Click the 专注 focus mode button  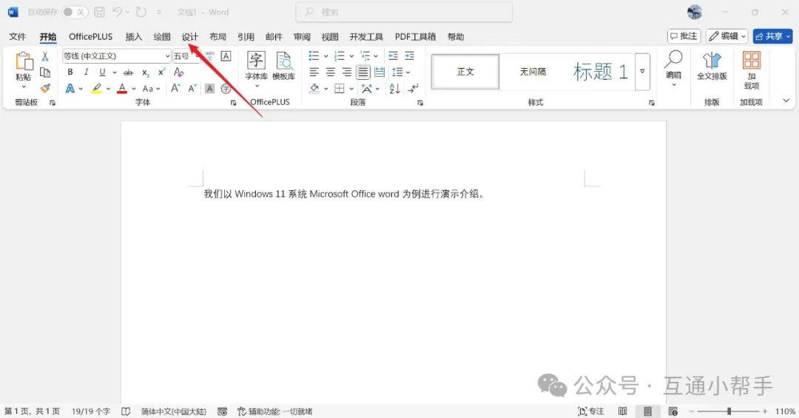point(590,411)
